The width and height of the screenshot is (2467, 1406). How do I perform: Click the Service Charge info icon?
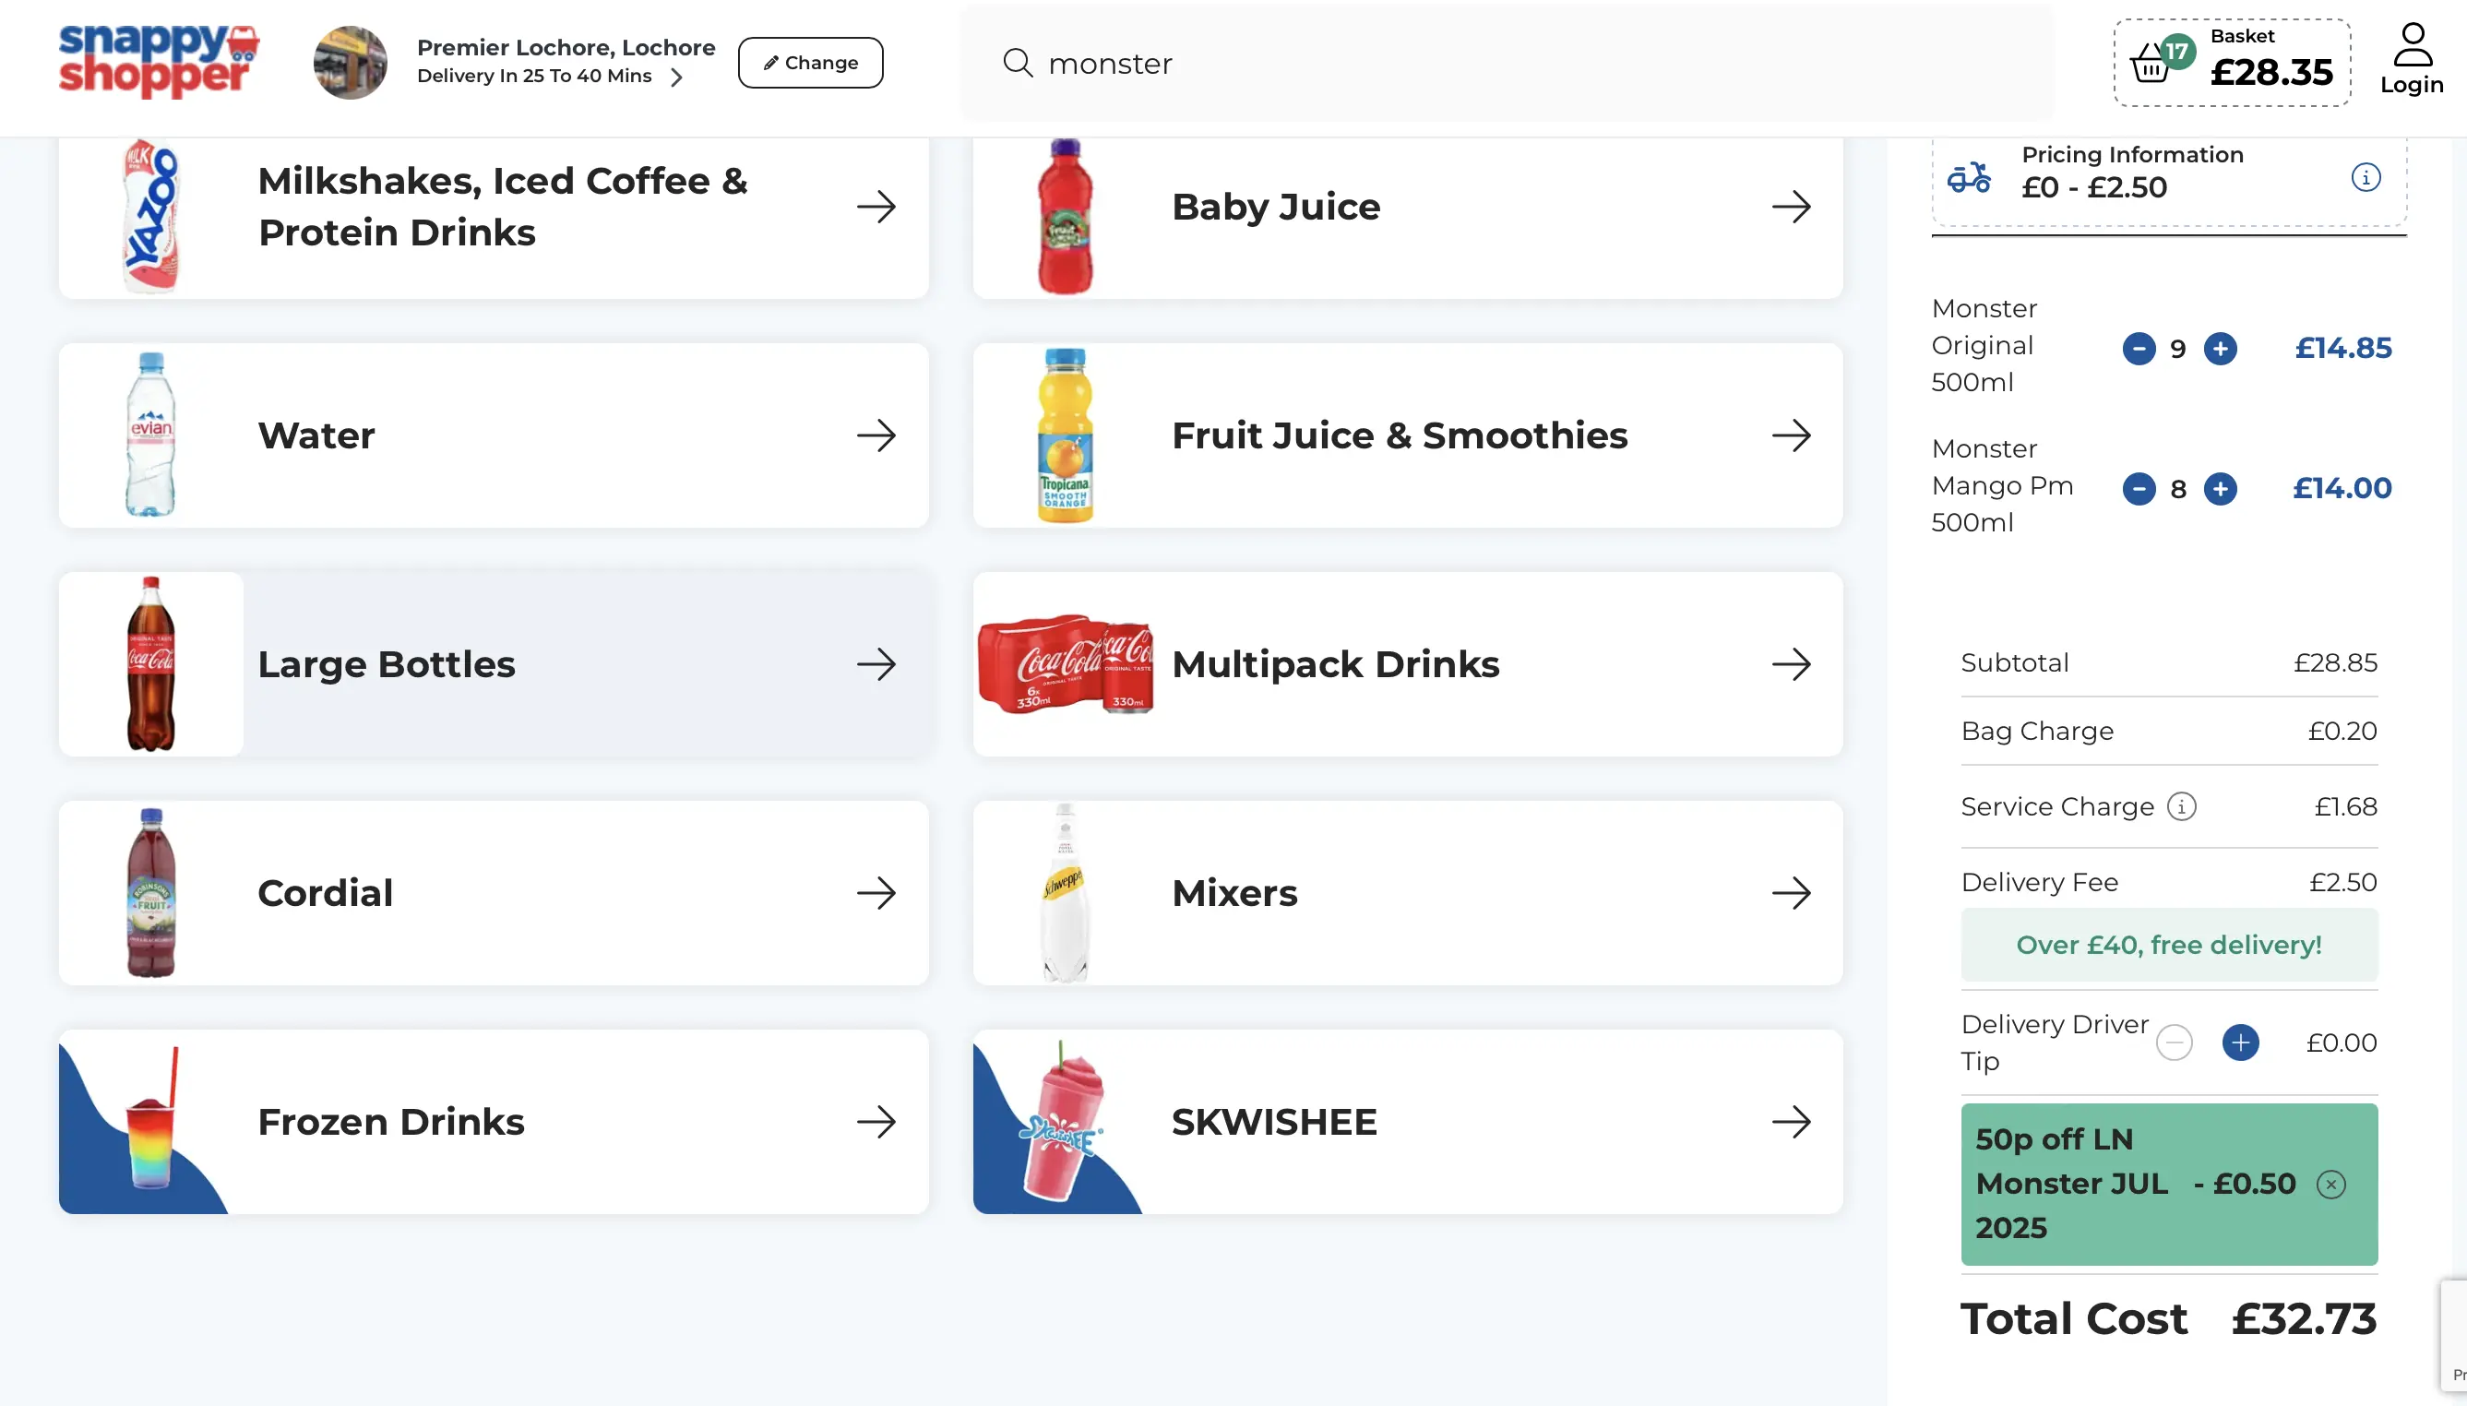coord(2181,805)
